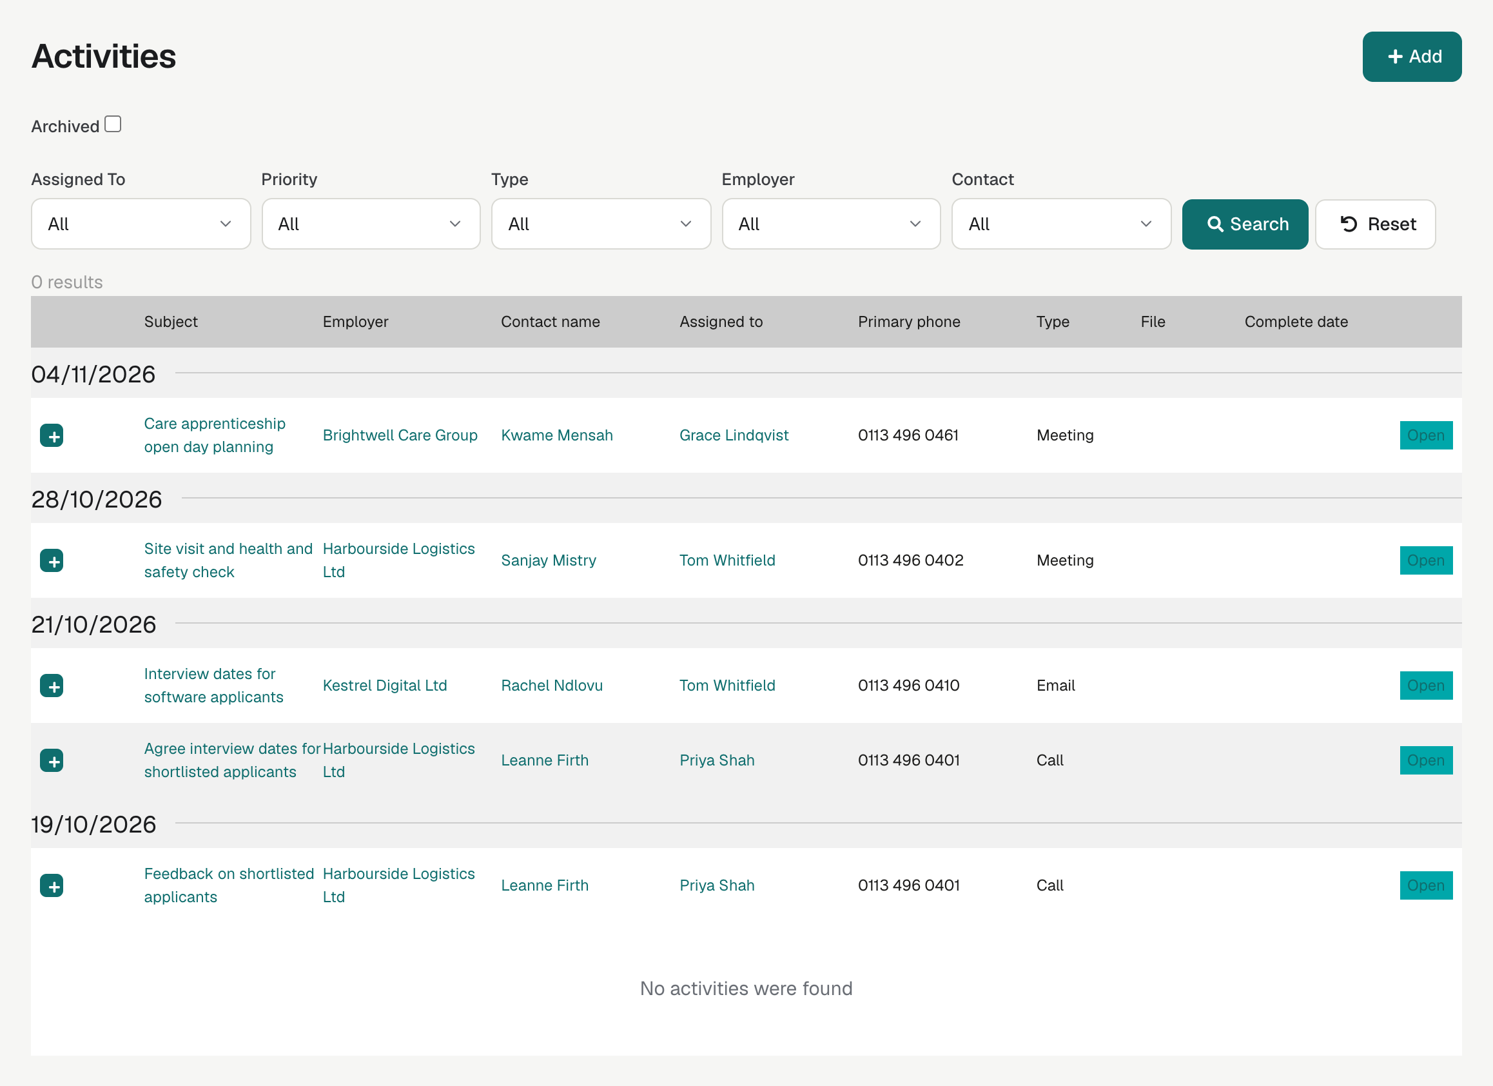Open Site visit and health and safety check
Screen dimensions: 1493x1086
click(x=228, y=560)
